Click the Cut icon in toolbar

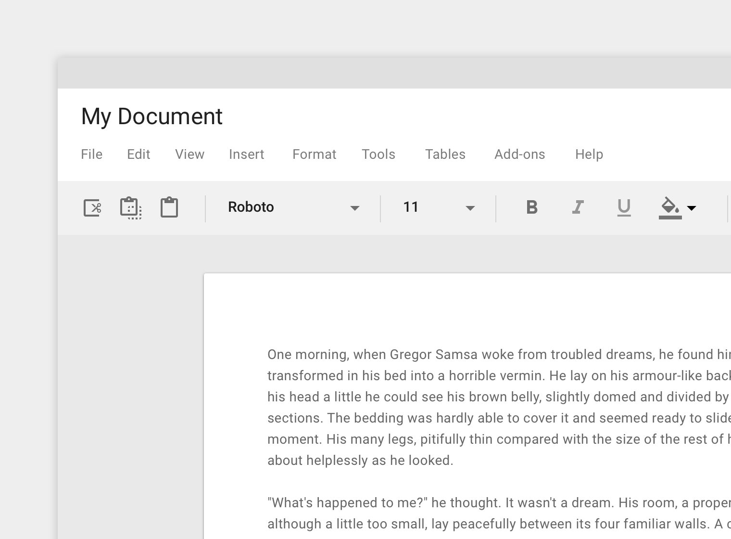(92, 208)
